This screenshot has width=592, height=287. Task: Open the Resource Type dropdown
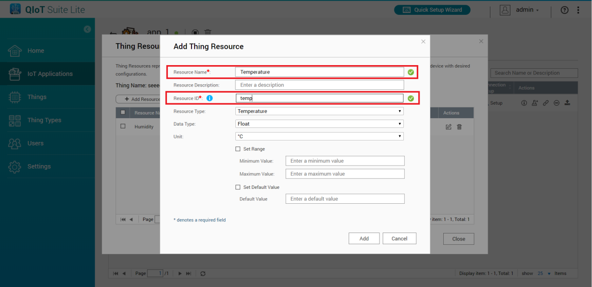[319, 111]
